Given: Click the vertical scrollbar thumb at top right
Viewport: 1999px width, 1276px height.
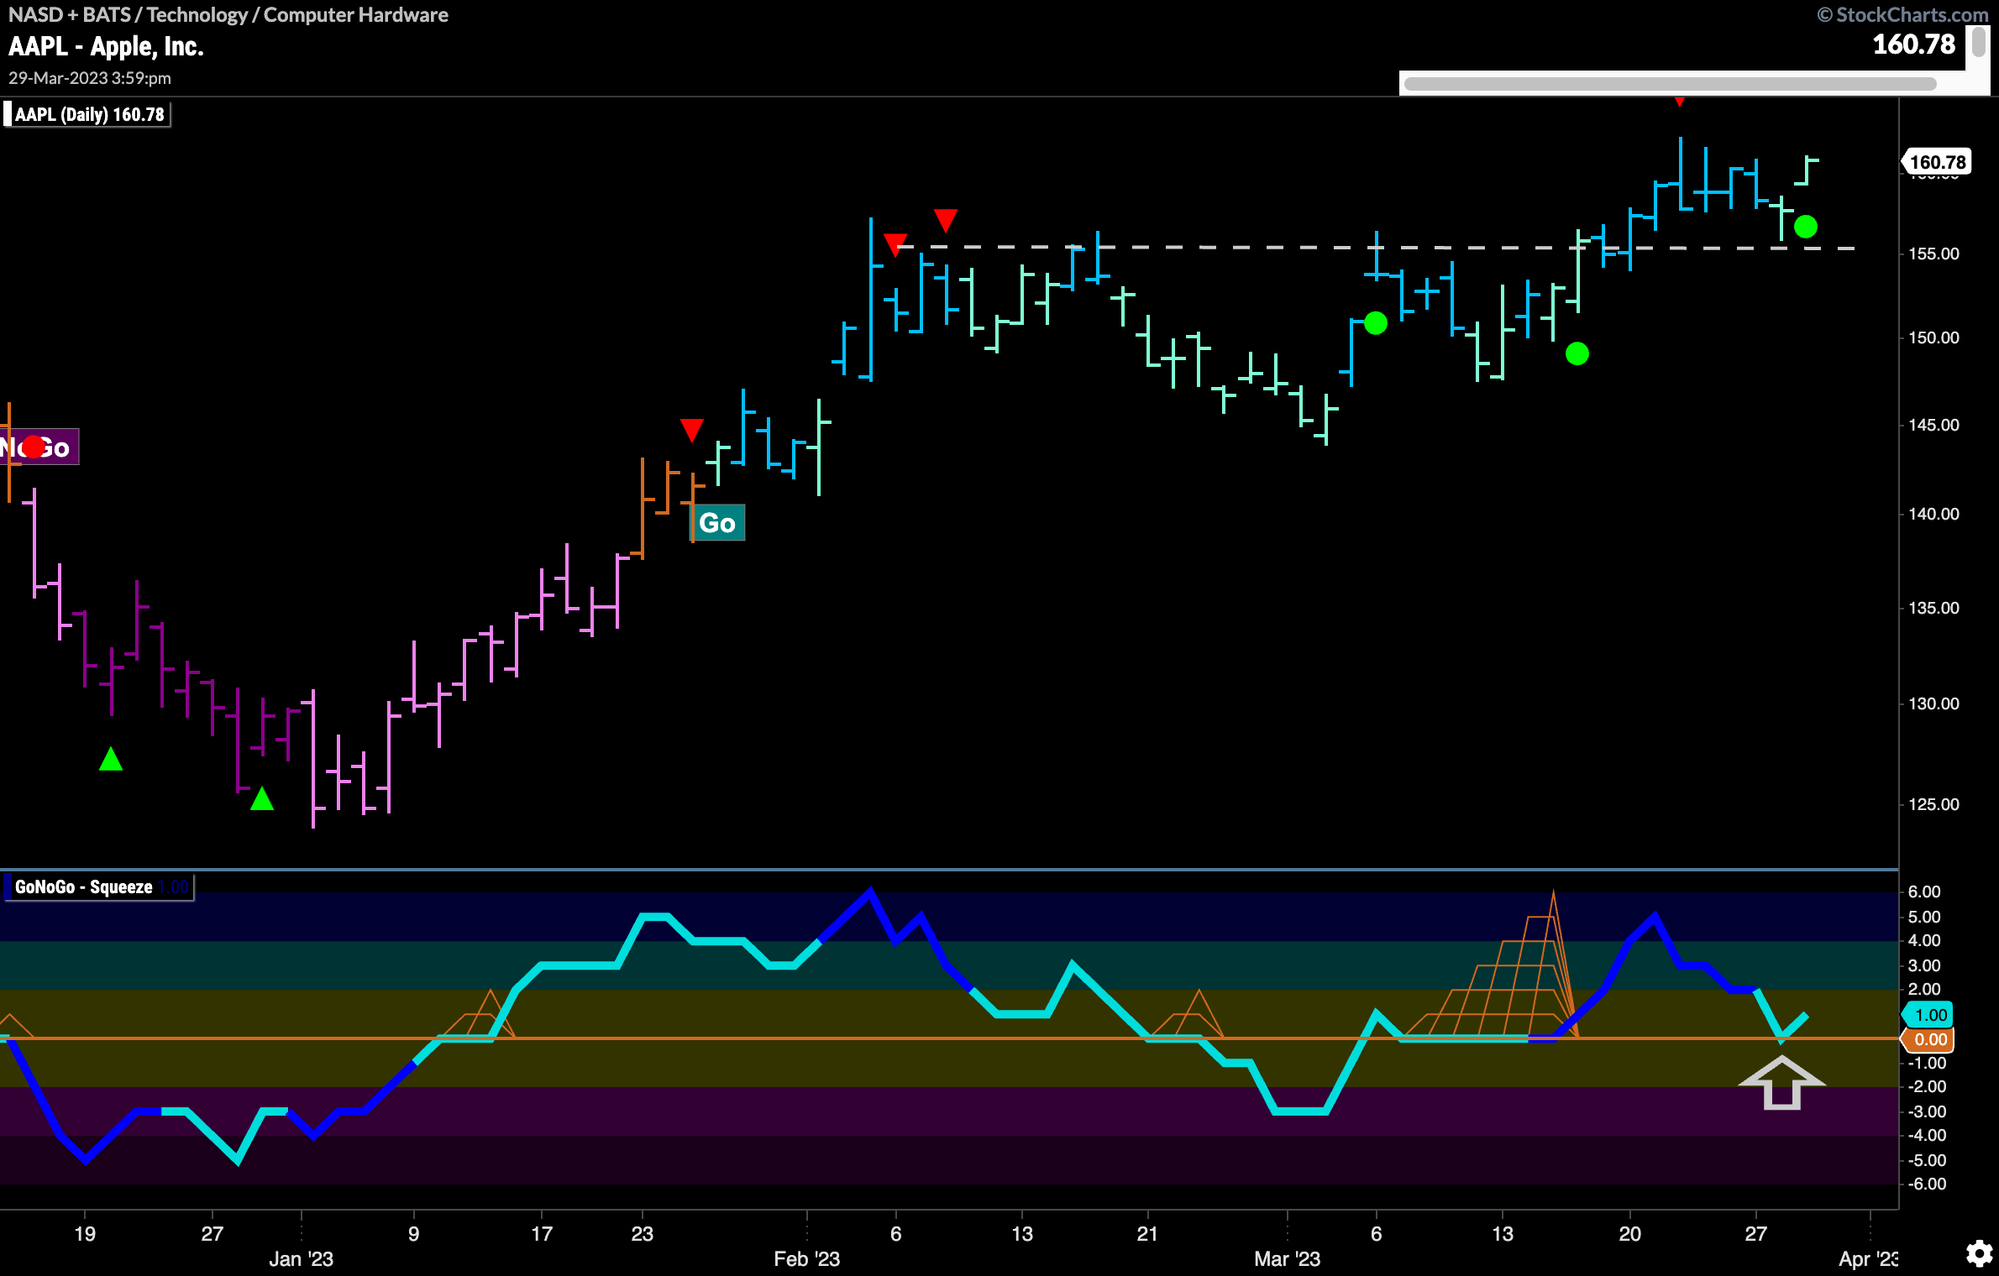Looking at the screenshot, I should 1979,42.
